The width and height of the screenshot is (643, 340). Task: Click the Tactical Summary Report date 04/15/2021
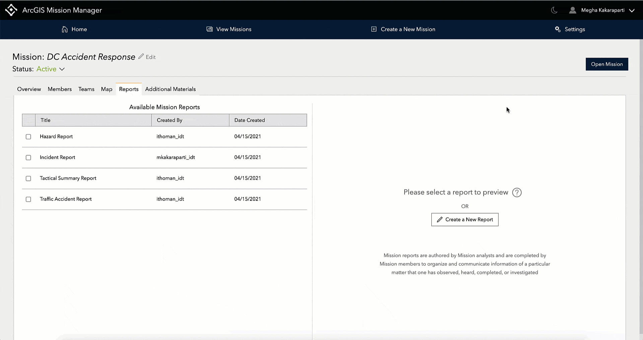tap(247, 178)
